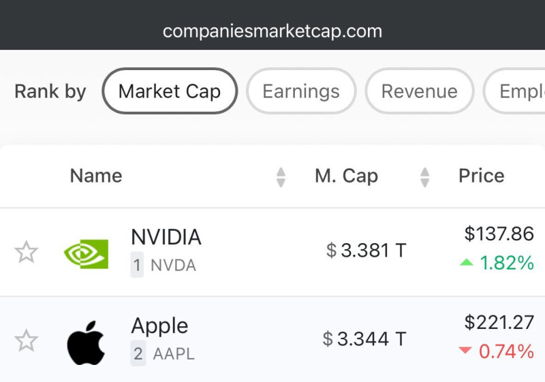Click Apple's red 0.74% change indicator
Image resolution: width=545 pixels, height=382 pixels.
(x=497, y=351)
